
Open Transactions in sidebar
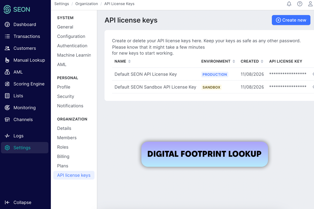pyautogui.click(x=27, y=36)
